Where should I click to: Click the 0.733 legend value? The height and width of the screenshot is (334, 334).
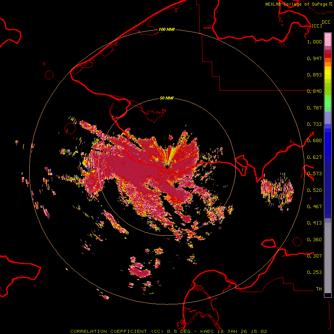[314, 124]
